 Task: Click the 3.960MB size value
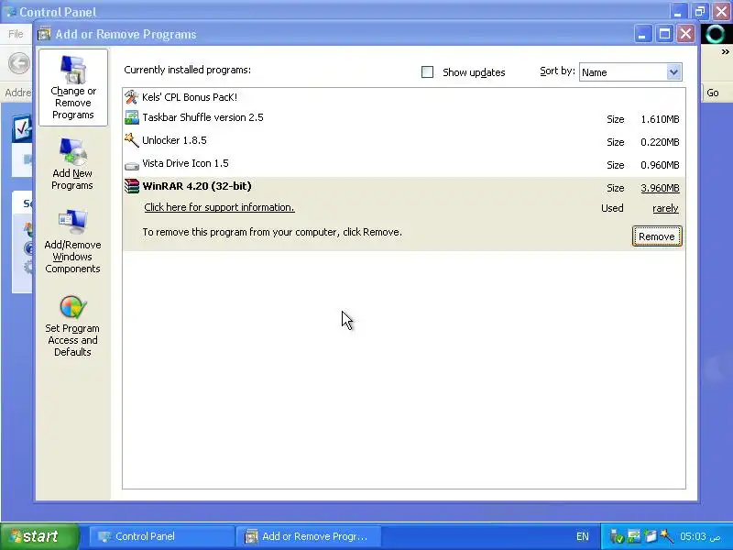660,188
